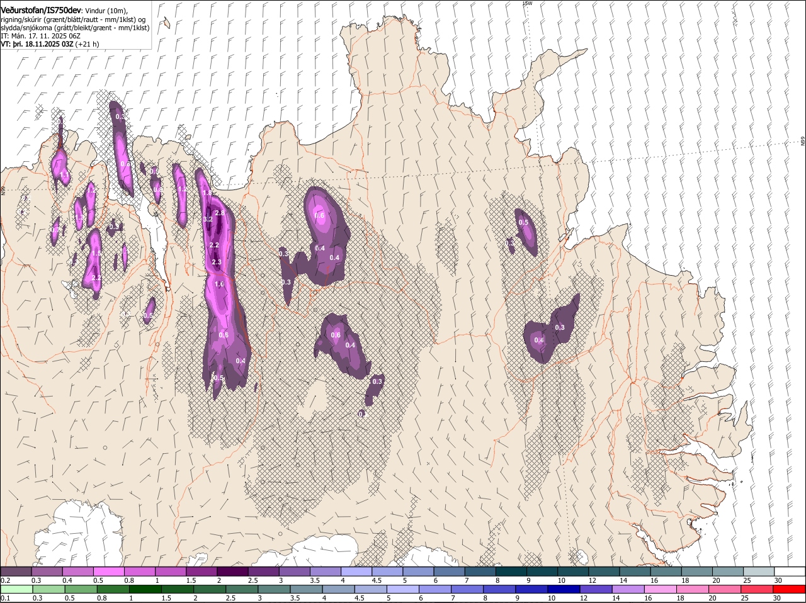The width and height of the screenshot is (806, 603).
Task: Select upper legend swatch between 18 and 20
Action: pos(697,571)
